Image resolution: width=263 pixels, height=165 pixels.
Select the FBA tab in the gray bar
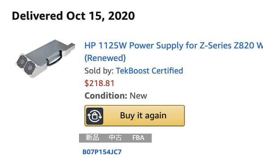[138, 138]
